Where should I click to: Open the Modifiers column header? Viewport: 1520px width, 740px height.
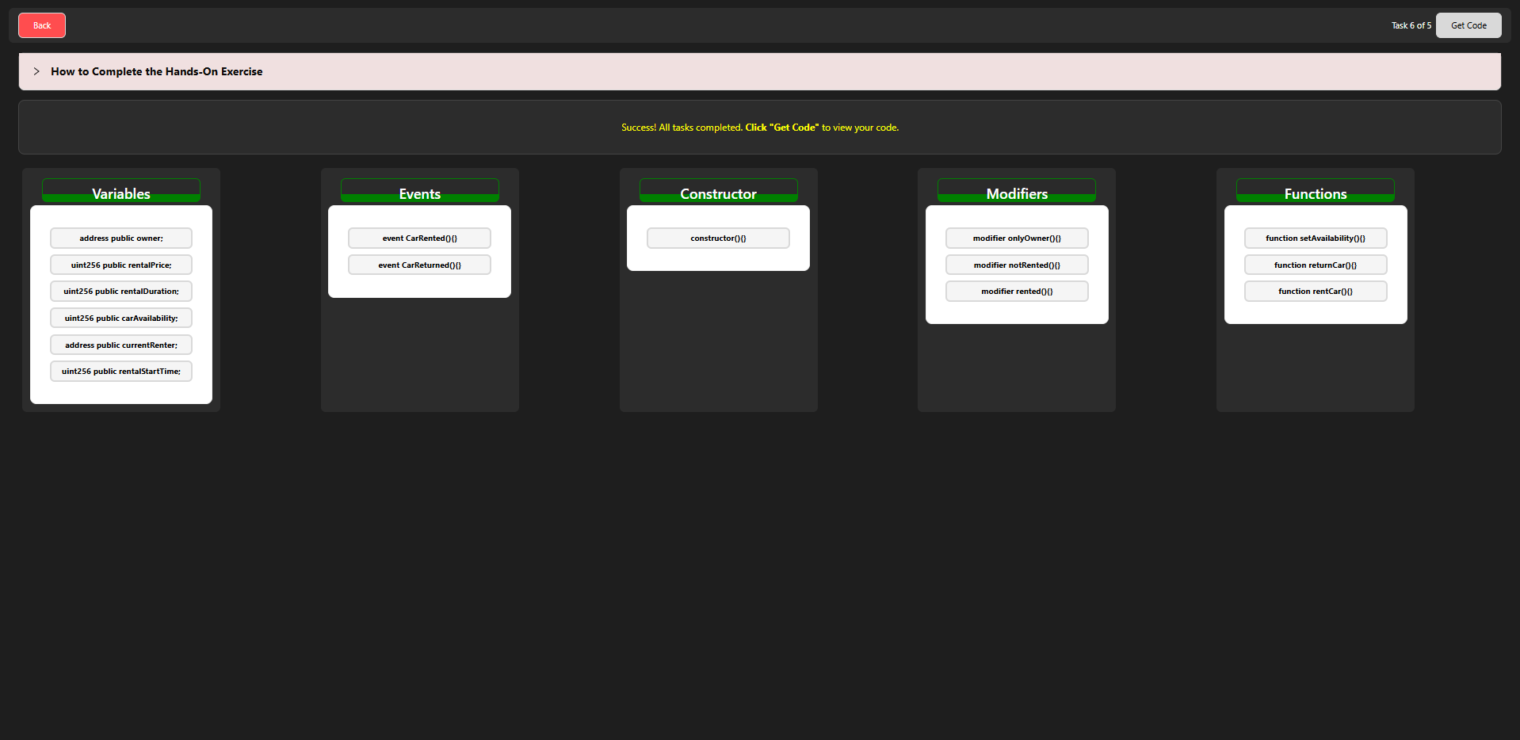pos(1016,192)
